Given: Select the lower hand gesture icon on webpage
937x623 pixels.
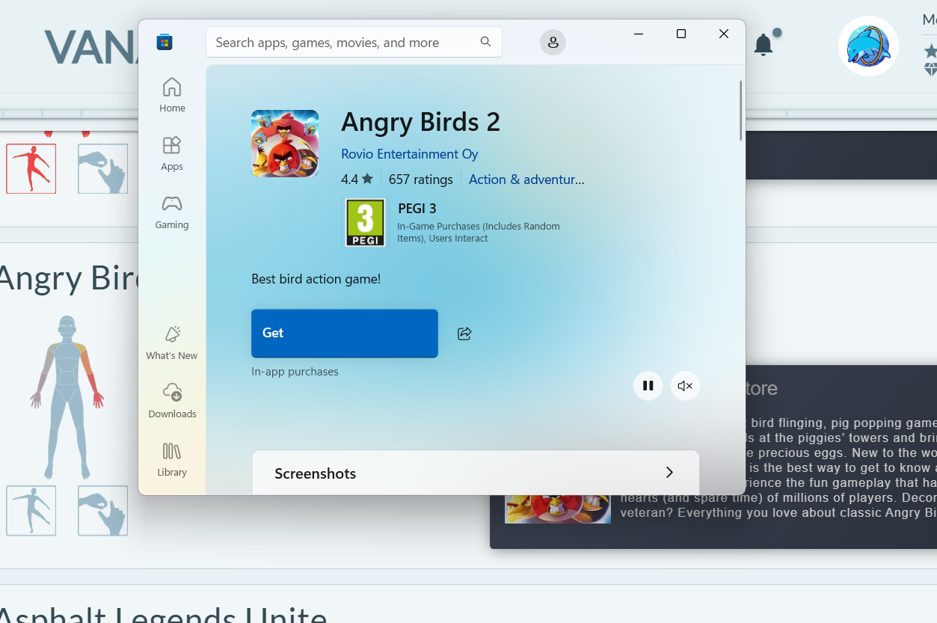Looking at the screenshot, I should click(x=103, y=511).
